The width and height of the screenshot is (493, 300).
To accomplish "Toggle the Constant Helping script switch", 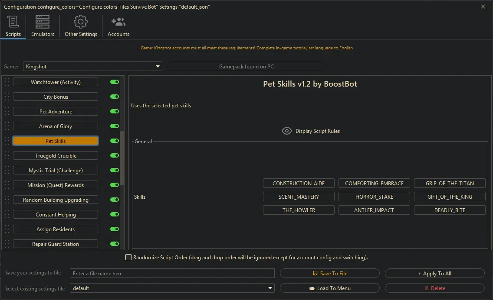I will 115,215.
